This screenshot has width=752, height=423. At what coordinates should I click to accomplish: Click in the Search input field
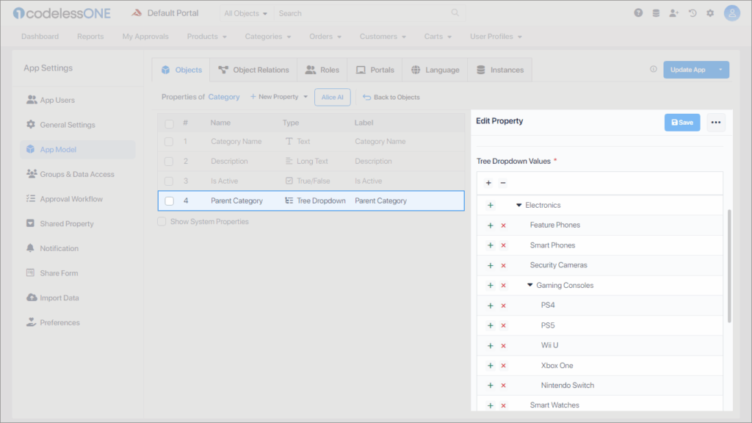pyautogui.click(x=363, y=13)
